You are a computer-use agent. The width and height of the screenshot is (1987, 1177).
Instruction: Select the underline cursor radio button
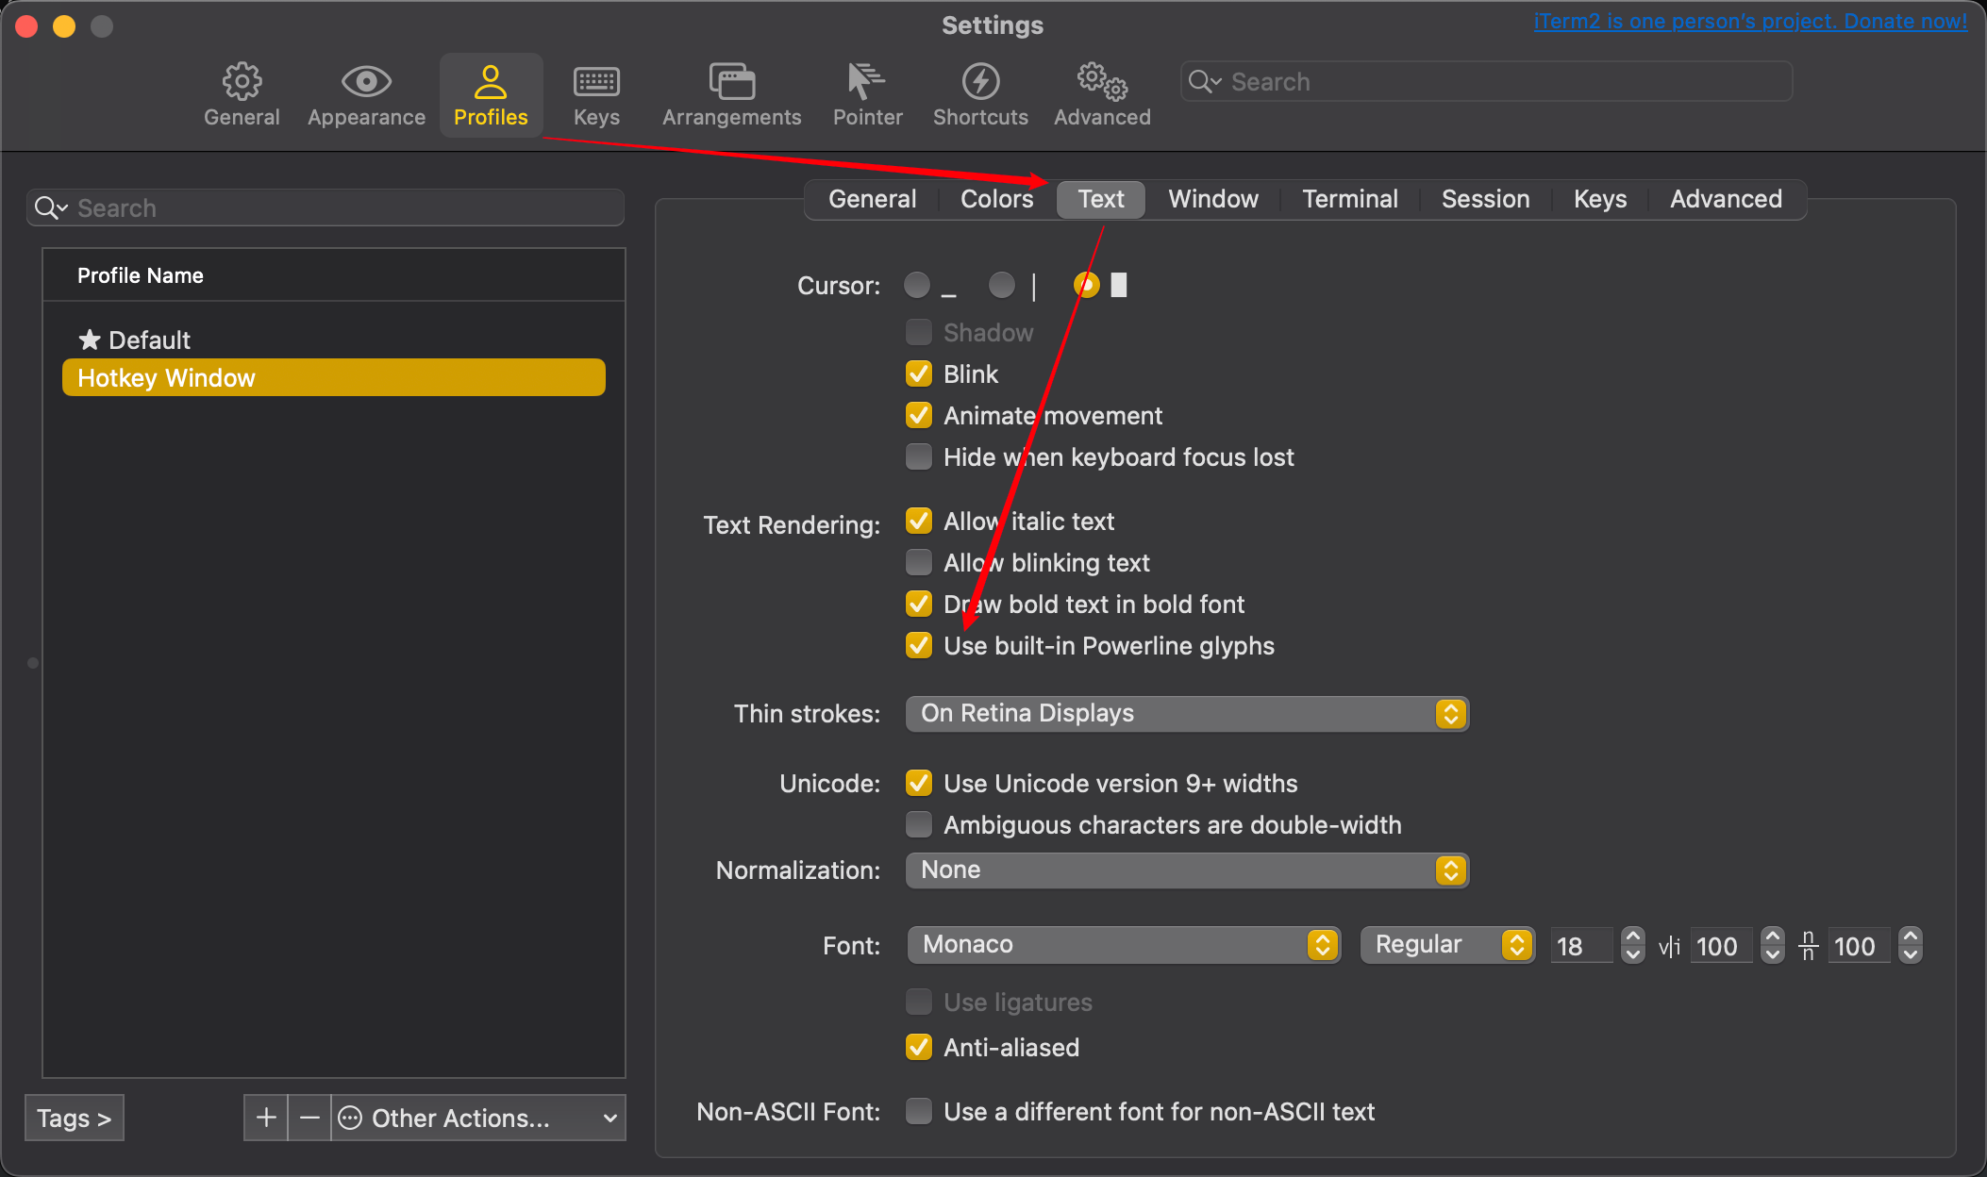click(x=917, y=285)
